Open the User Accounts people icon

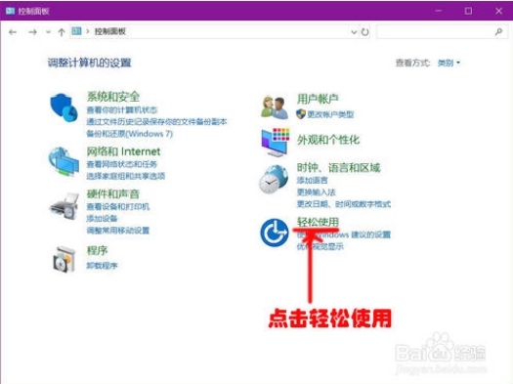[275, 107]
